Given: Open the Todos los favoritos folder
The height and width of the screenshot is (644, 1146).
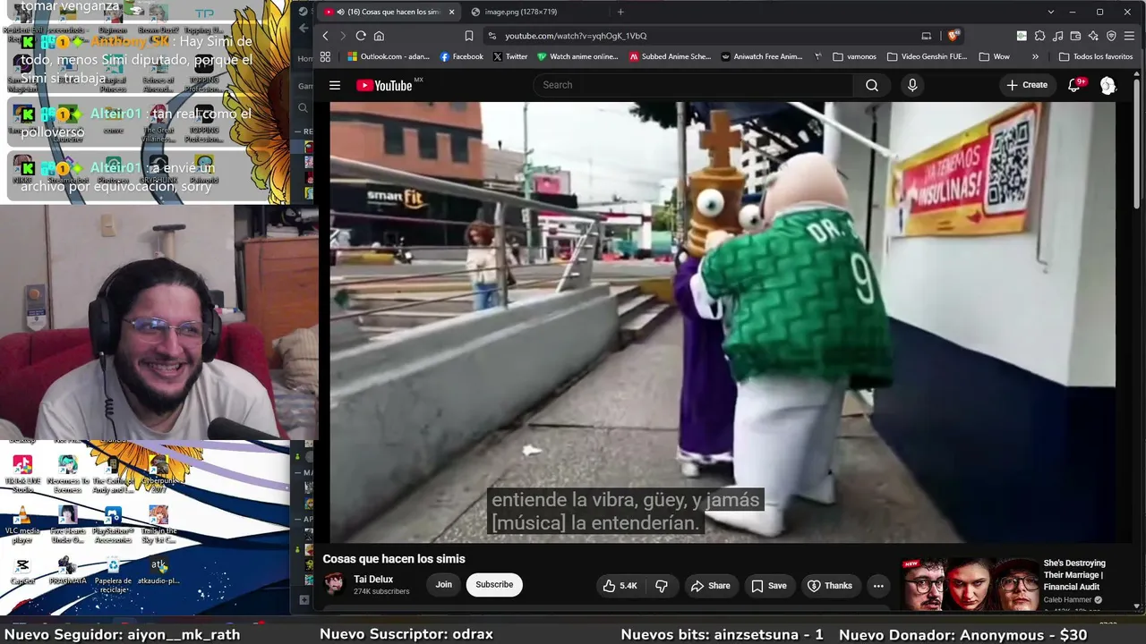Looking at the screenshot, I should pos(1095,56).
